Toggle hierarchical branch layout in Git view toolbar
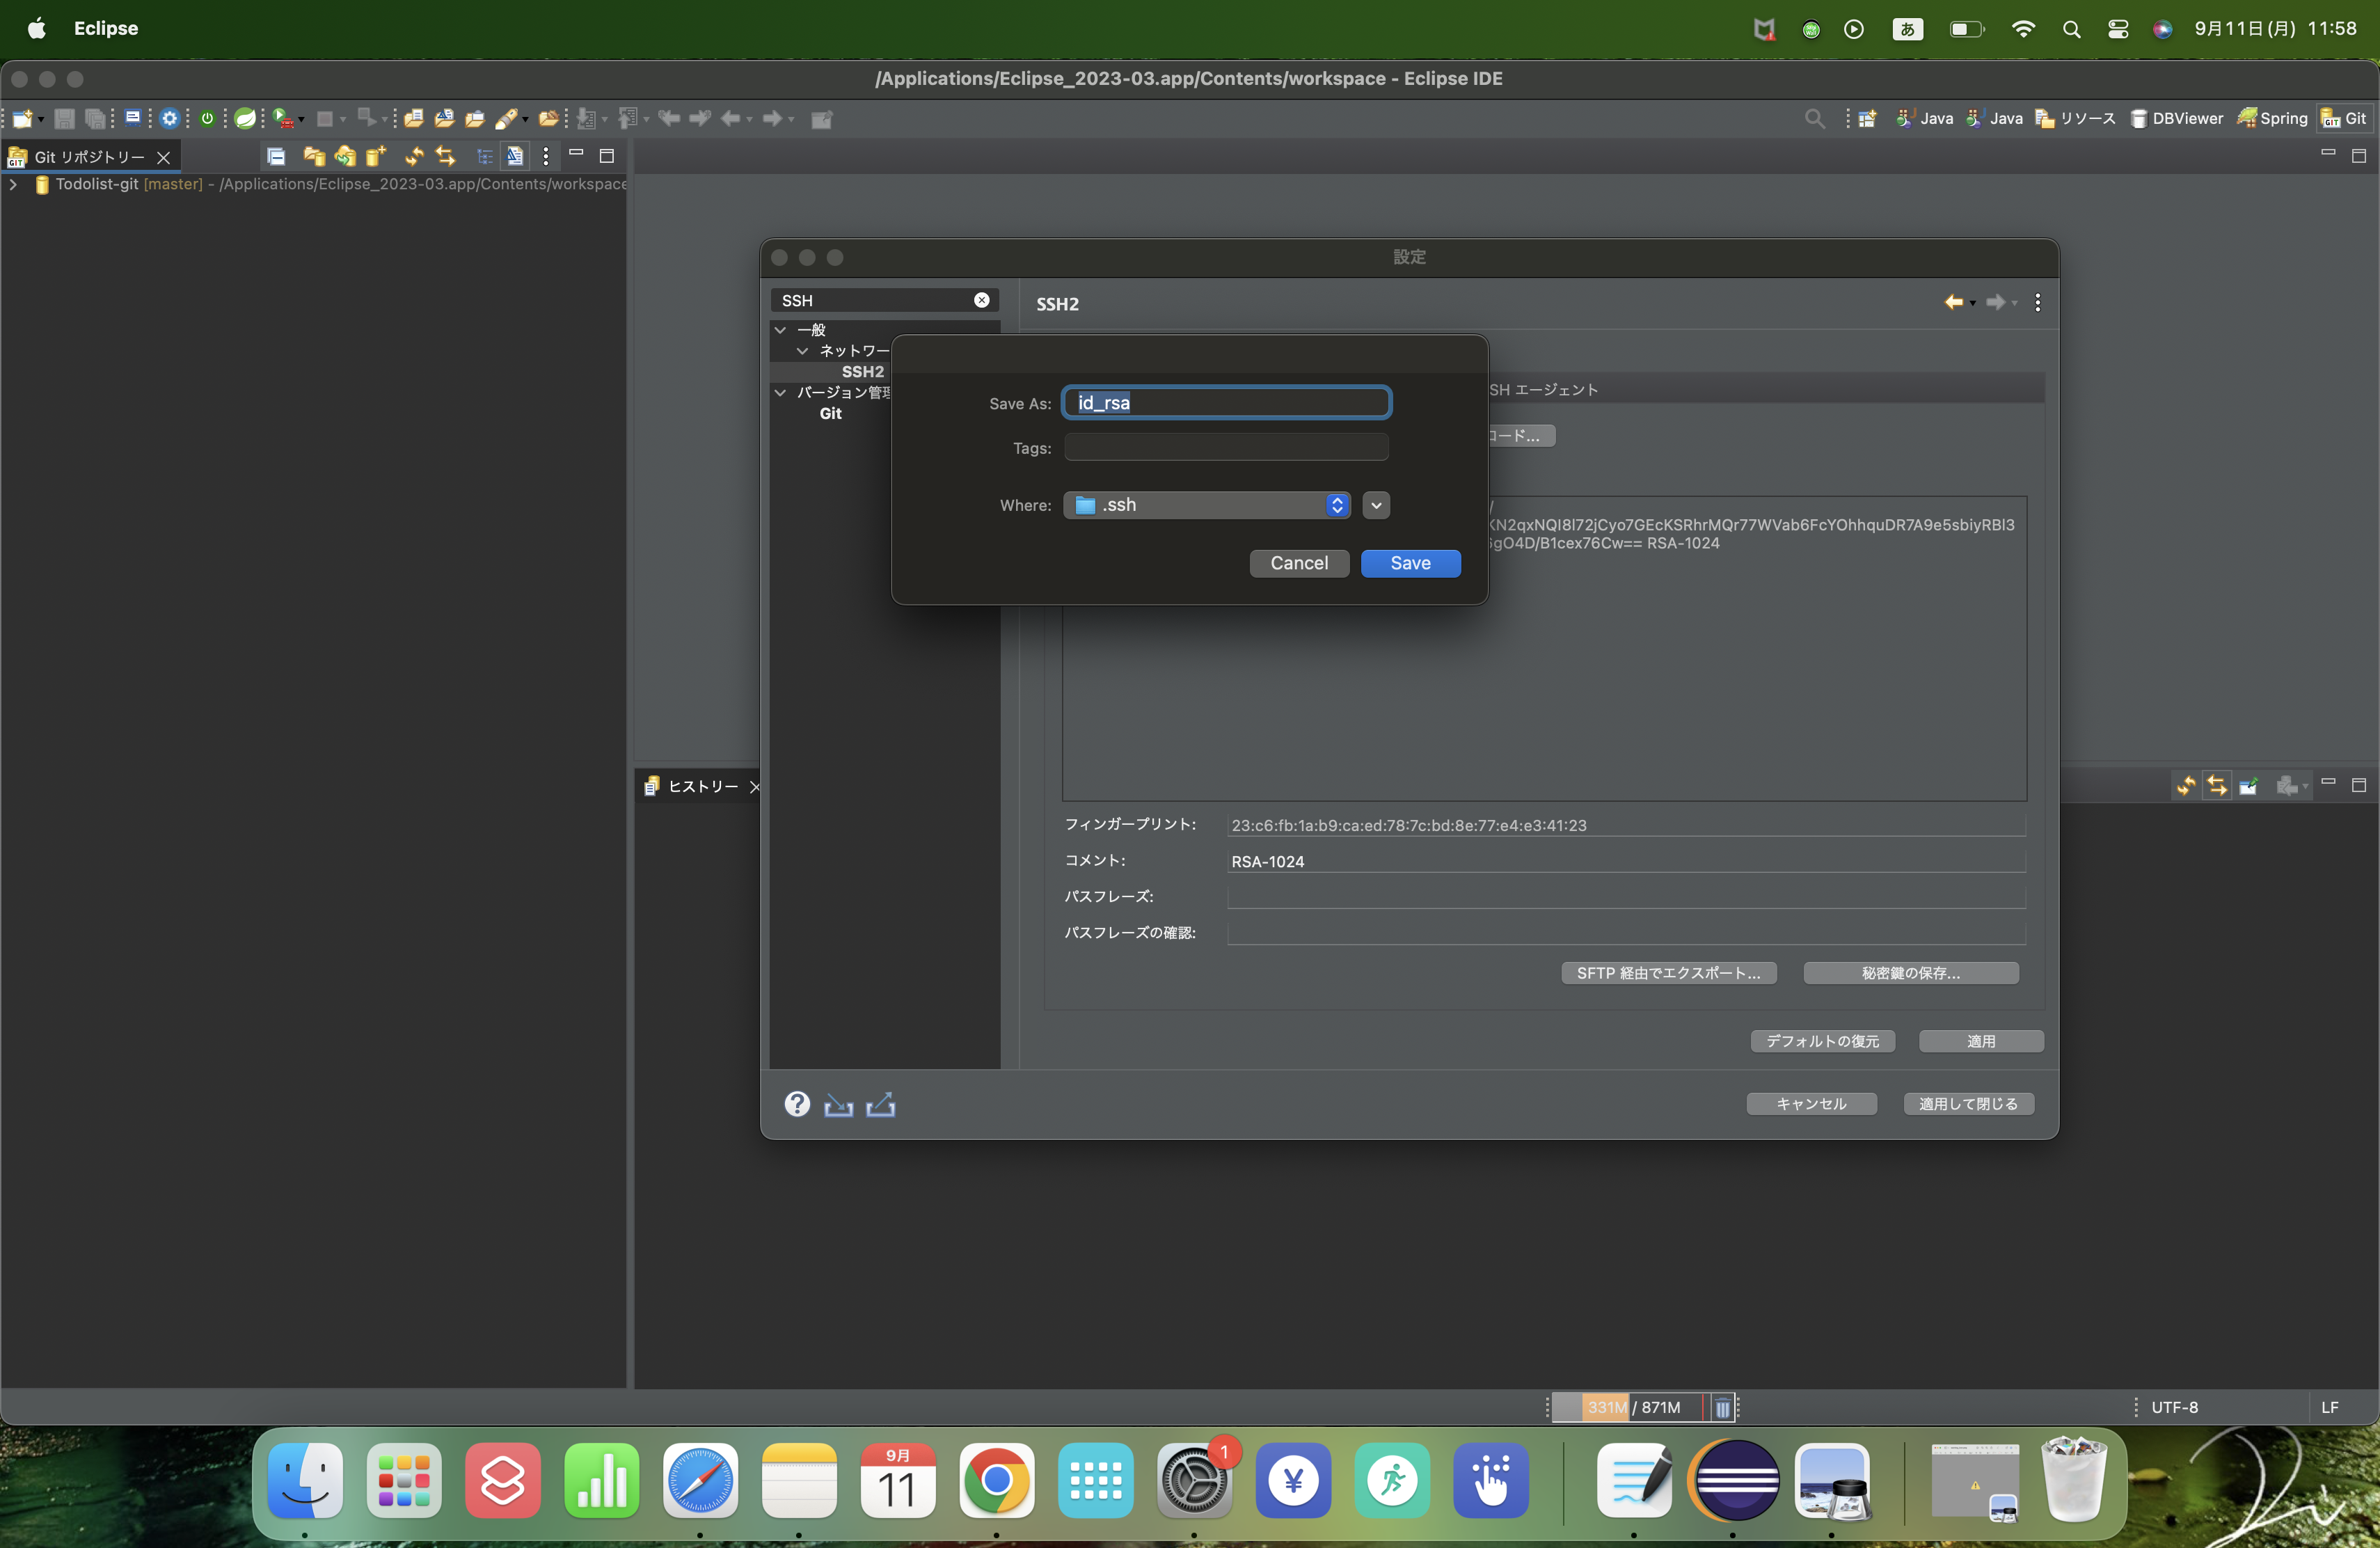 tap(485, 157)
